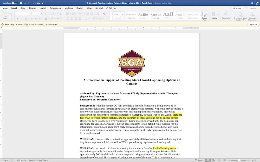Open the Styles Pane
260x162 pixels.
point(205,16)
